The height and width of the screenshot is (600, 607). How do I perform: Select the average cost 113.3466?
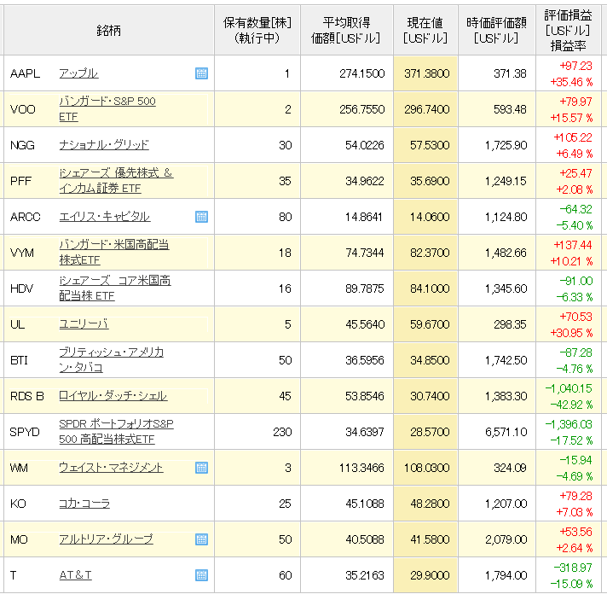[361, 468]
